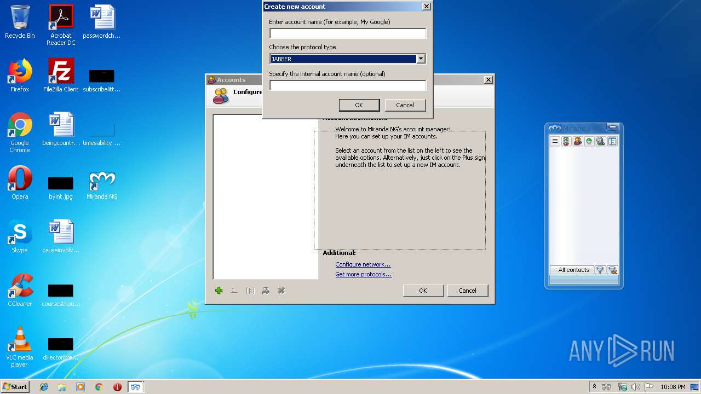This screenshot has width=701, height=394.
Task: Click OK in the Accounts window
Action: click(423, 291)
